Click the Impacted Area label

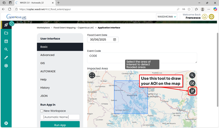(x=98, y=69)
